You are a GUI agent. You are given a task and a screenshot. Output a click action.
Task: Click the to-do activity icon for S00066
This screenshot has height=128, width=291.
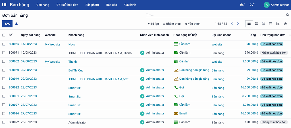click(x=176, y=44)
